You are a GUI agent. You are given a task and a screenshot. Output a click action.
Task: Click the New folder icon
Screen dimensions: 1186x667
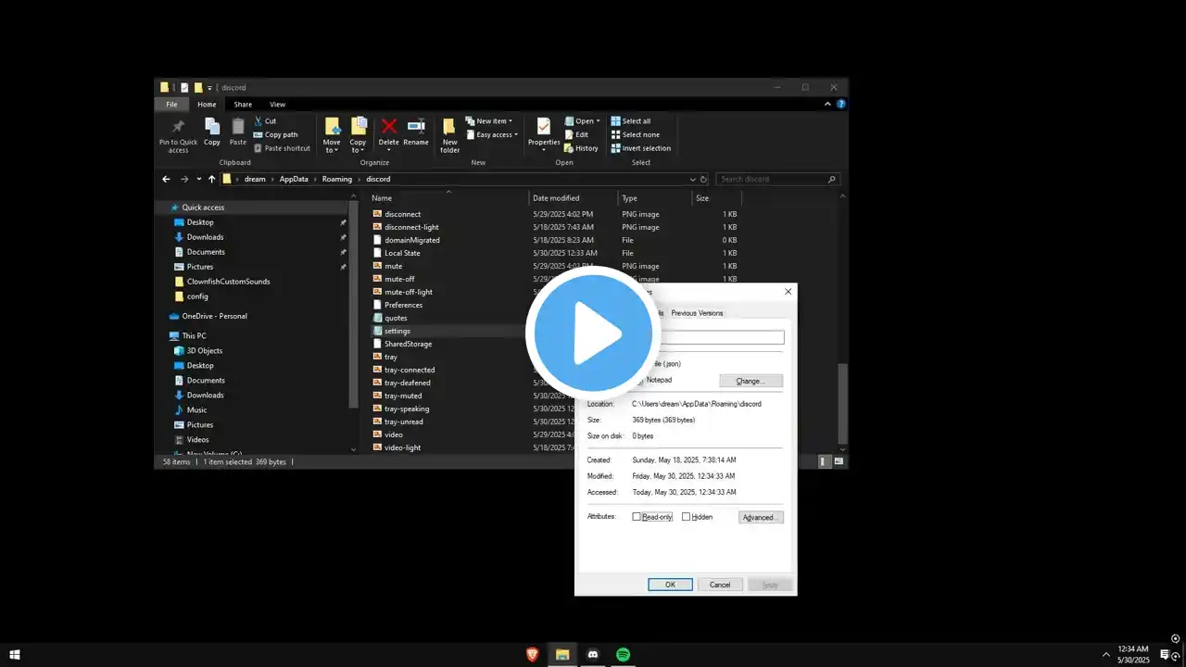pyautogui.click(x=449, y=127)
